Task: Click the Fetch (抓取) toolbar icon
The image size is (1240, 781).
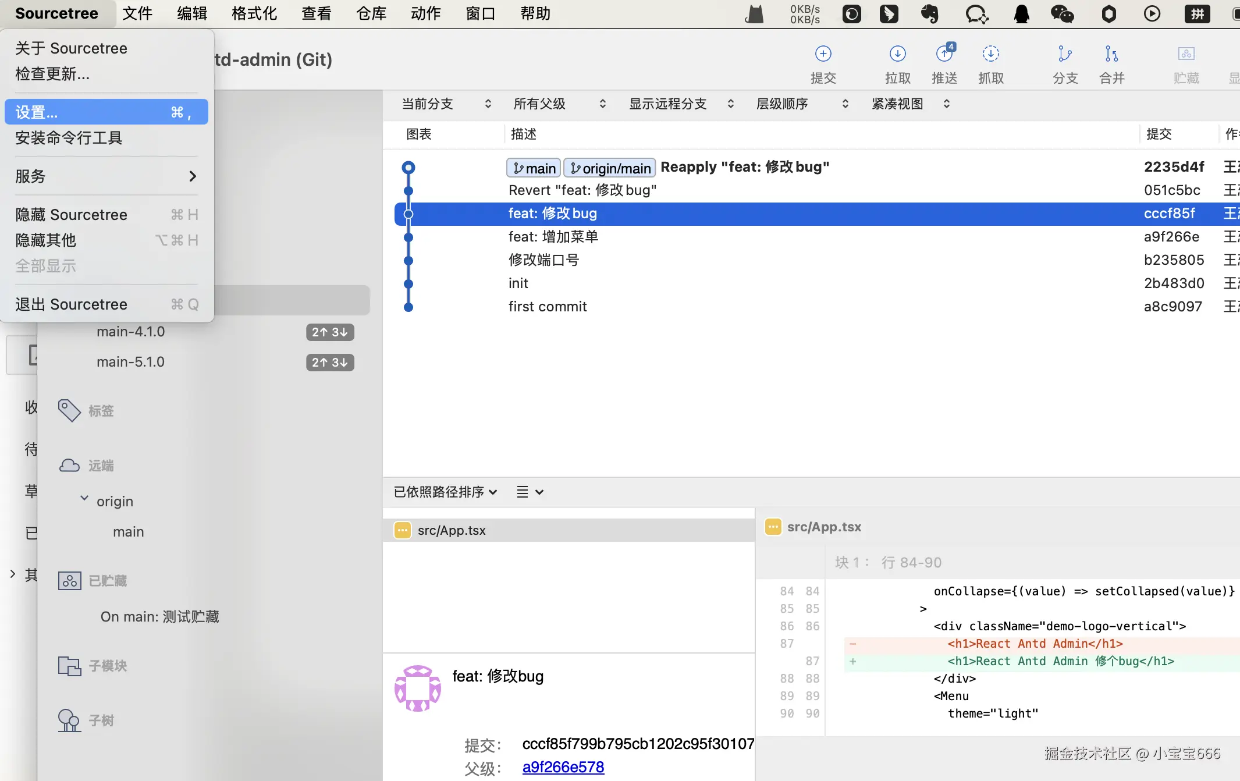Action: click(x=990, y=54)
